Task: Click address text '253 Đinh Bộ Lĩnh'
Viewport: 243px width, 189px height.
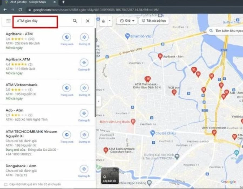Action: pyautogui.click(x=27, y=43)
